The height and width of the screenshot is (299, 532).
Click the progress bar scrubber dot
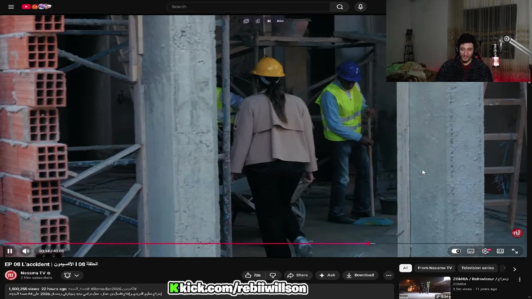coord(369,243)
